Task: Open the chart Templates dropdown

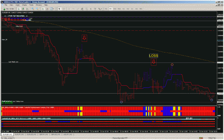Action: (52, 9)
